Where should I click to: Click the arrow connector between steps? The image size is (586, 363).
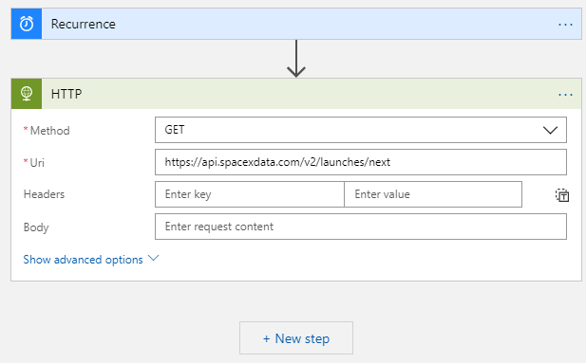(x=296, y=59)
